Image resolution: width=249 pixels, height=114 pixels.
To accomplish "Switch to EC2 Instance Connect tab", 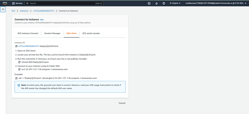I will [28, 33].
